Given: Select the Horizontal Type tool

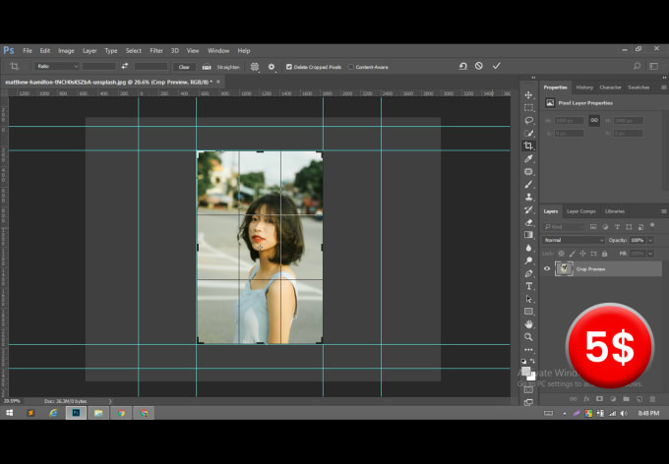Looking at the screenshot, I should coord(528,286).
